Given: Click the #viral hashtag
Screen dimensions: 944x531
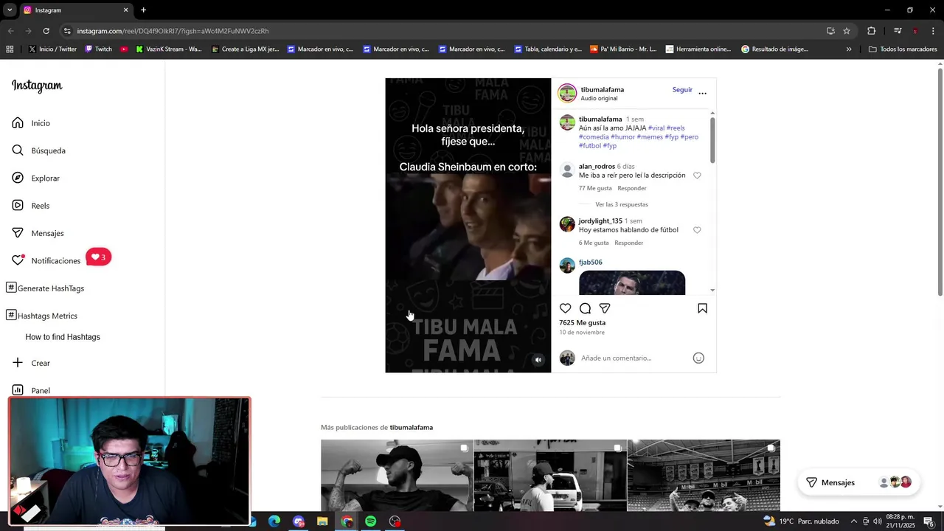Looking at the screenshot, I should (x=656, y=128).
